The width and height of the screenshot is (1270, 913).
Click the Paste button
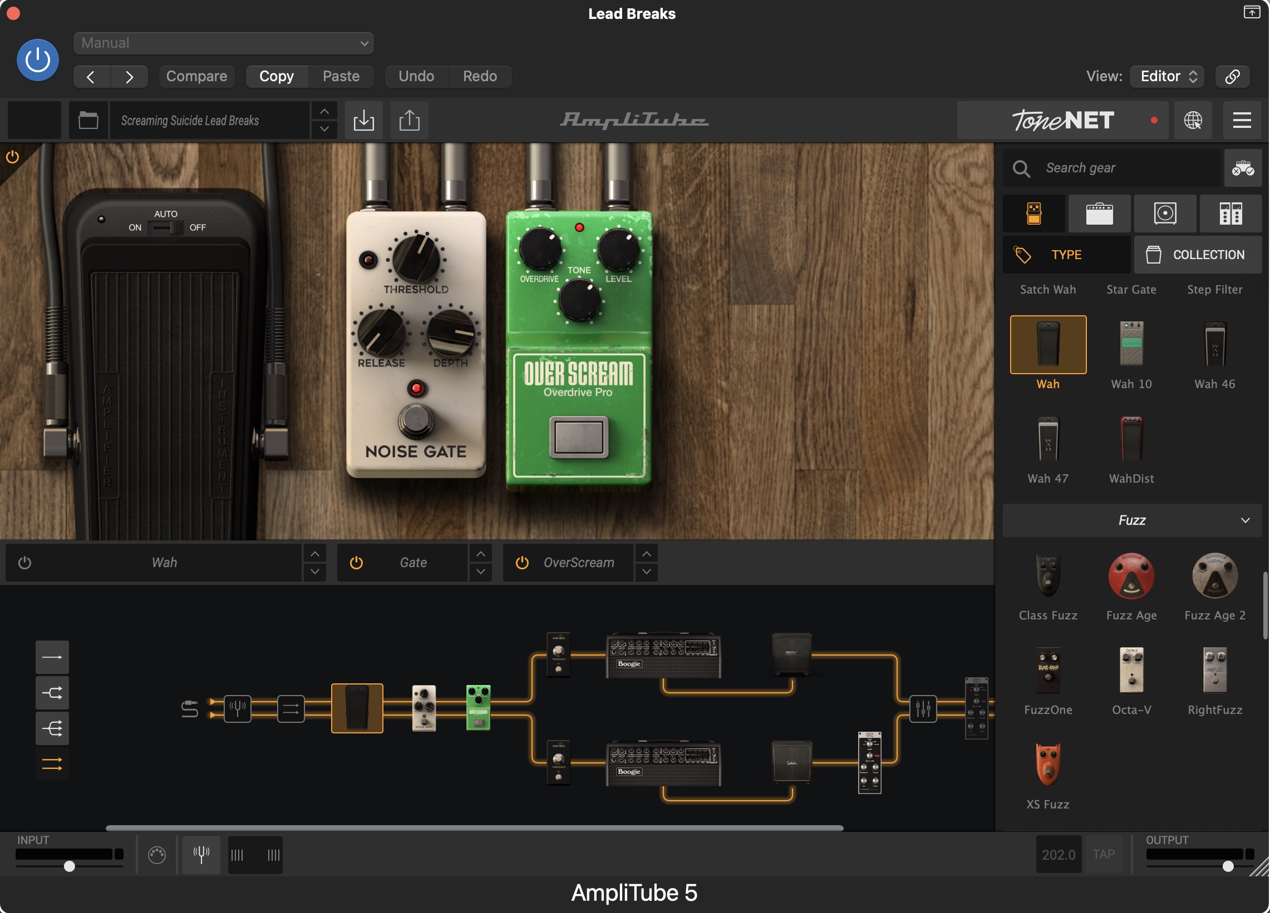click(x=341, y=76)
